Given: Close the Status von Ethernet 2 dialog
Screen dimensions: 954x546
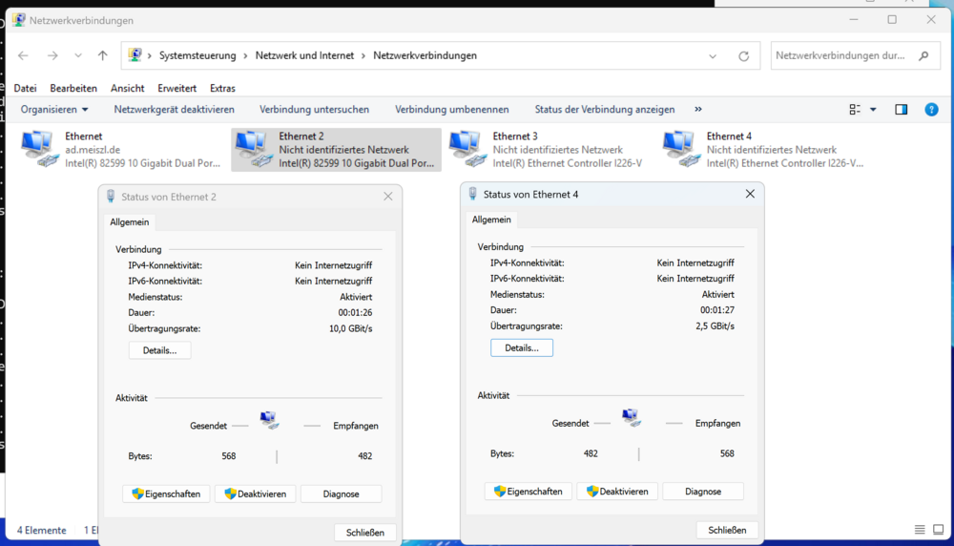Looking at the screenshot, I should click(388, 196).
